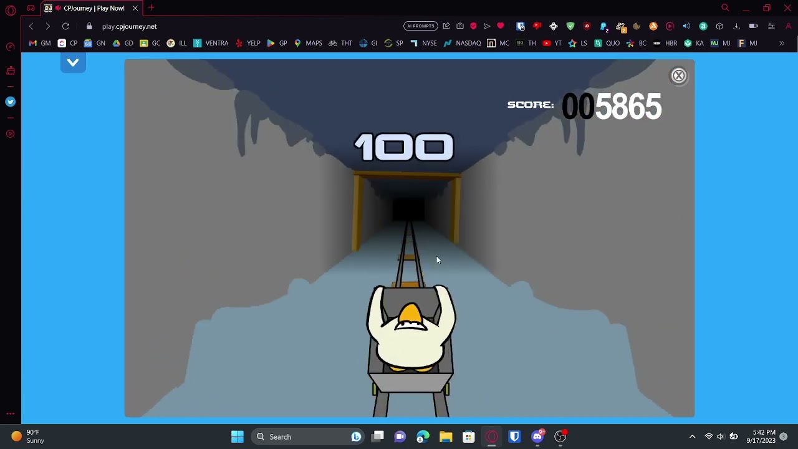Viewport: 798px width, 449px height.
Task: Open the browser downloads icon
Action: [736, 26]
